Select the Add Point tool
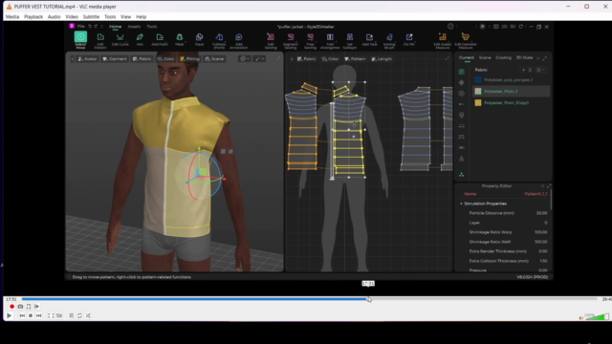Screen dimensions: 612x344 point(160,40)
